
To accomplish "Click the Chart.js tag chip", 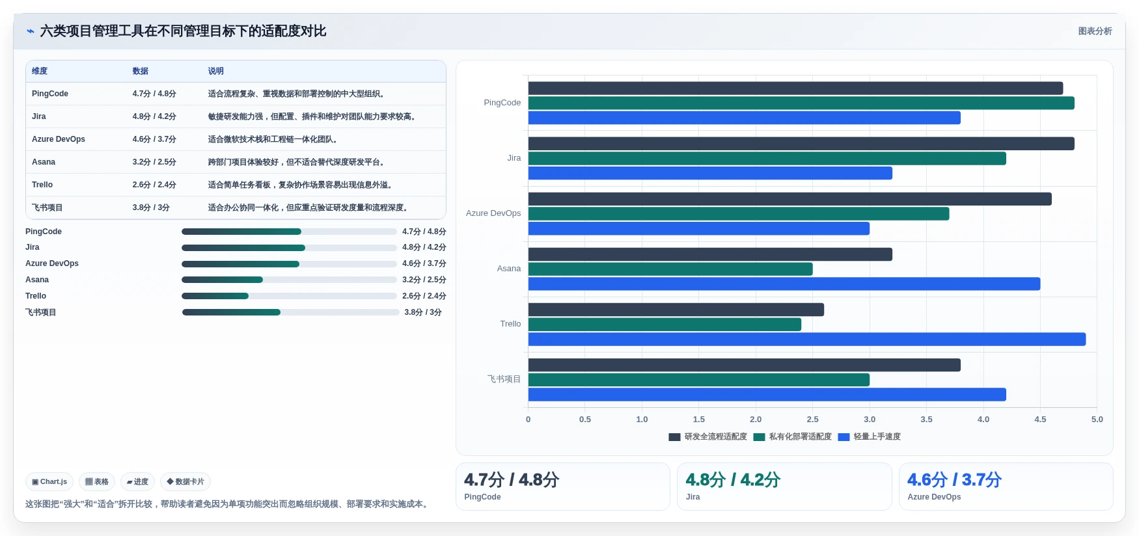I will pos(49,482).
